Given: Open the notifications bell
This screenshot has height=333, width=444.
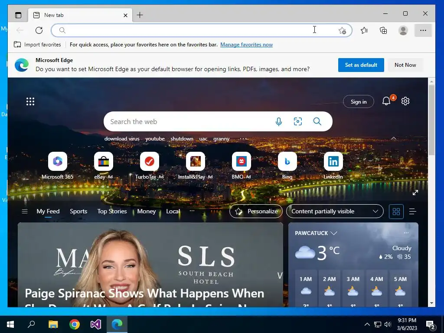Looking at the screenshot, I should [386, 101].
